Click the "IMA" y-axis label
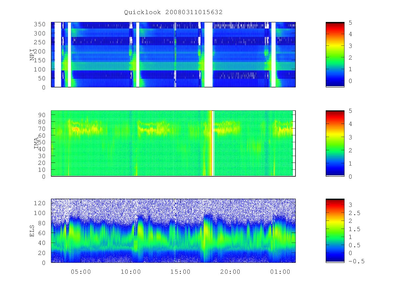This screenshot has width=394, height=295. (37, 144)
